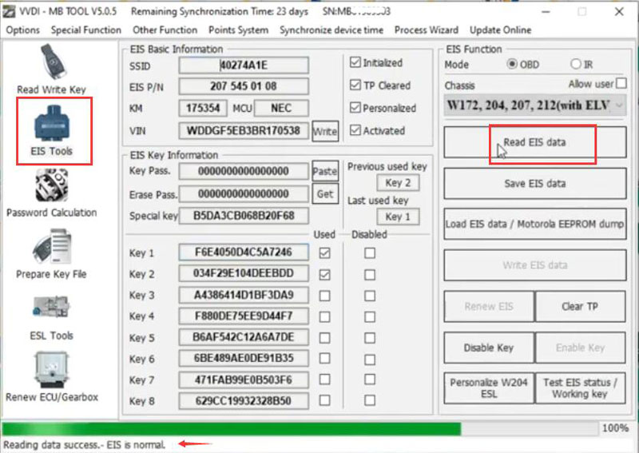Click the Erase Pass. input field
This screenshot has height=453, width=639.
[x=244, y=193]
